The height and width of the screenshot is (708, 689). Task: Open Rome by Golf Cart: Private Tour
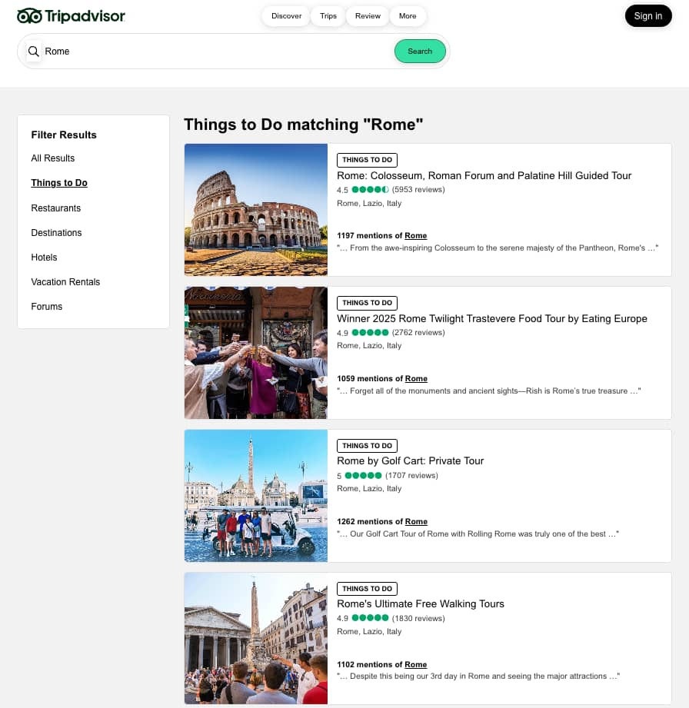pyautogui.click(x=411, y=461)
